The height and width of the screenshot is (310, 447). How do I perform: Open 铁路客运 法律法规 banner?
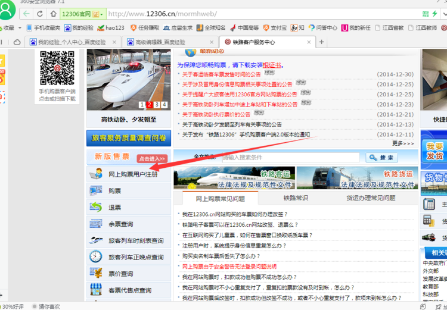click(x=234, y=178)
